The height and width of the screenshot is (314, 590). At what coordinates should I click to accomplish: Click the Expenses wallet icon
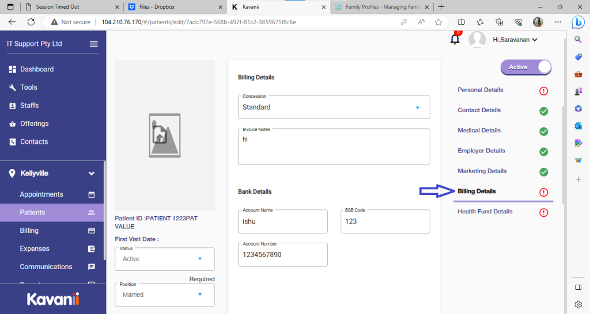pyautogui.click(x=91, y=249)
